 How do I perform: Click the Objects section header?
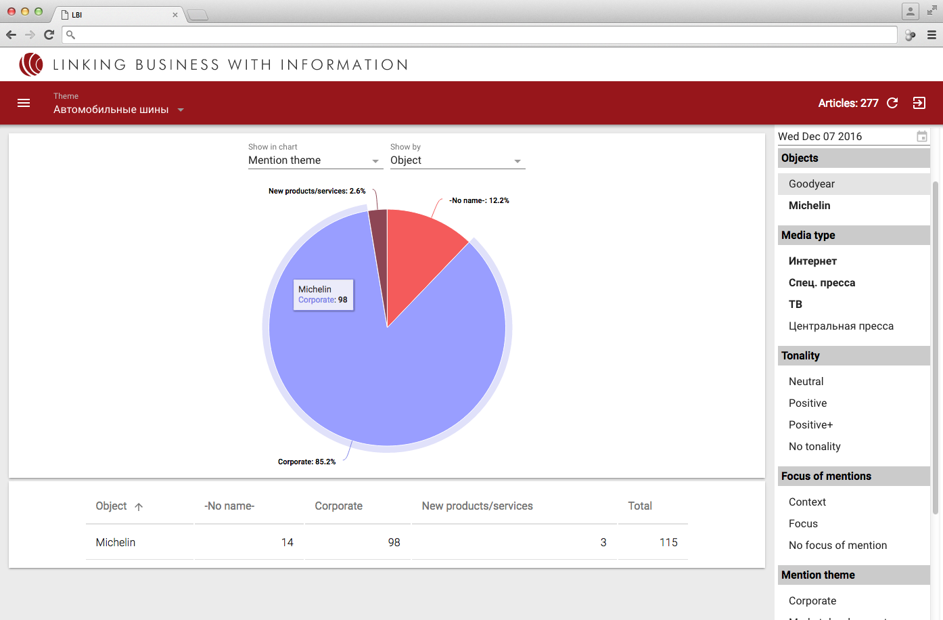pyautogui.click(x=854, y=158)
